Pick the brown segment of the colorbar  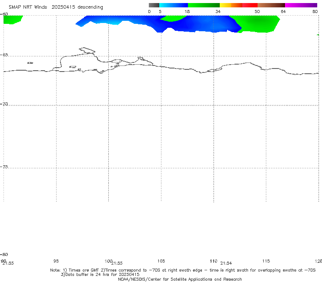point(271,5)
